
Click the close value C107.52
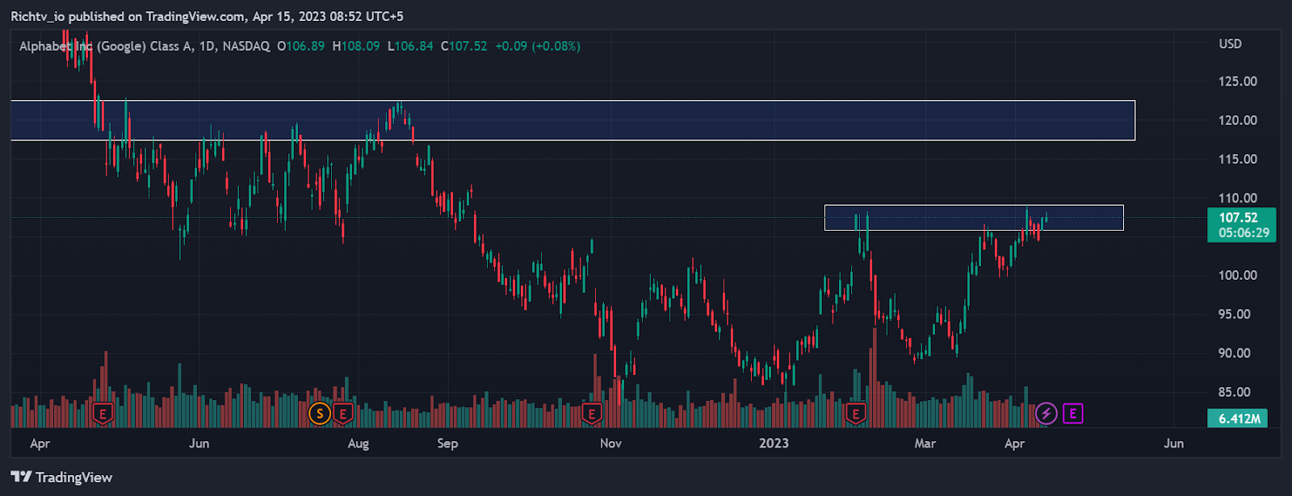pyautogui.click(x=464, y=46)
